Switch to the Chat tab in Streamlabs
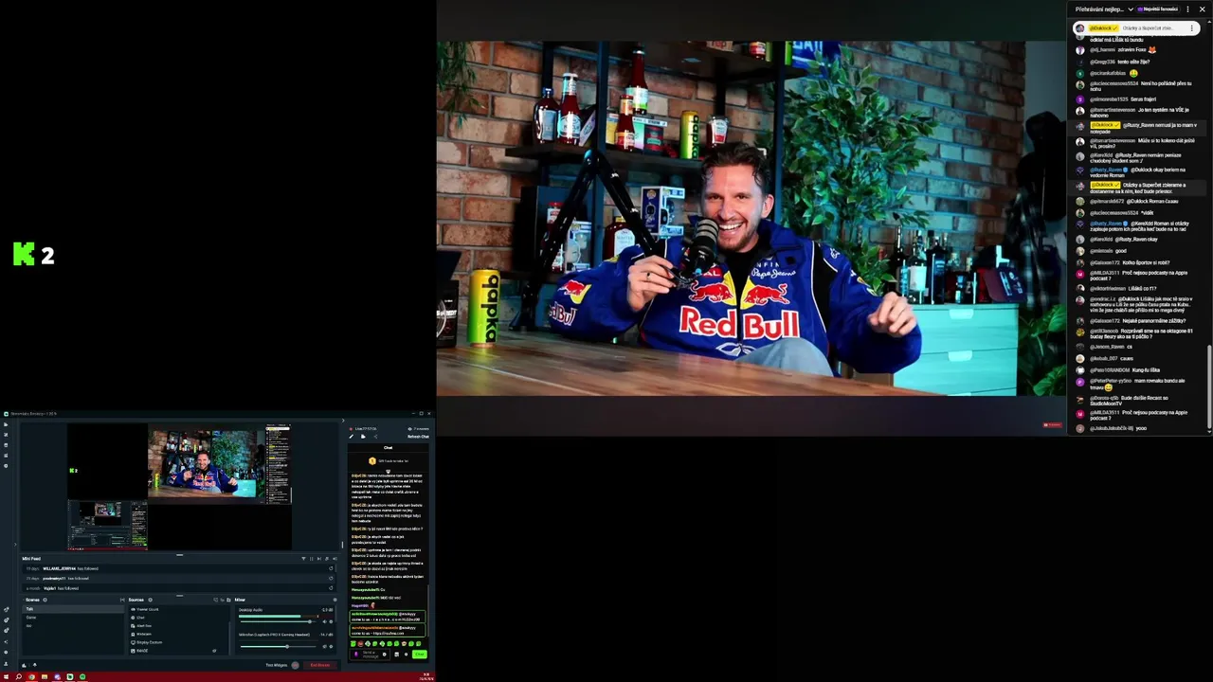The image size is (1213, 682). pyautogui.click(x=388, y=447)
